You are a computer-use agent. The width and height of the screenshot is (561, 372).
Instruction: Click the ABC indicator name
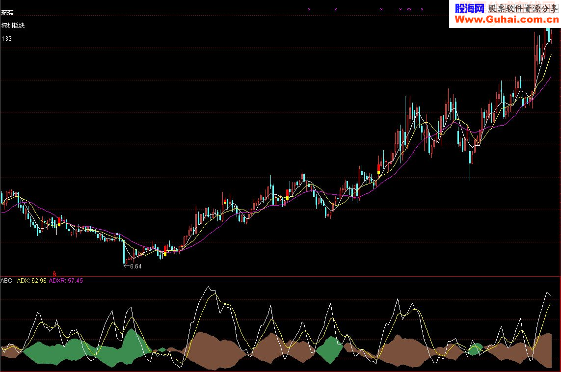[x=6, y=280]
